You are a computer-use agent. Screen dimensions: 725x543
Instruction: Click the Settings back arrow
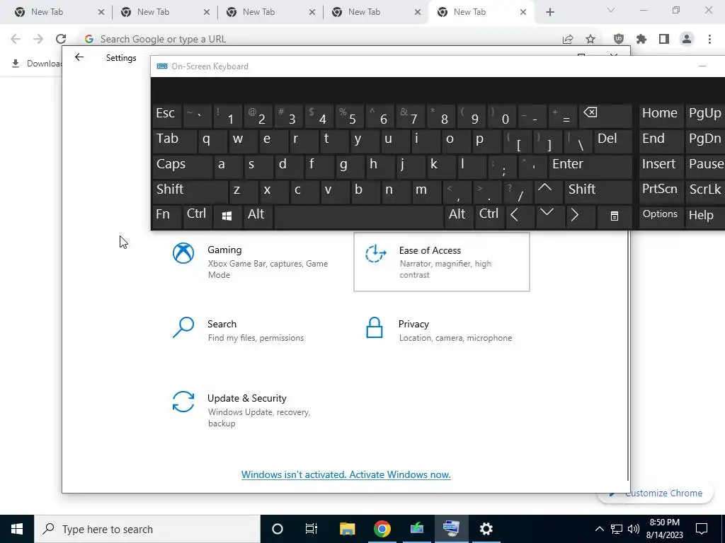point(79,57)
